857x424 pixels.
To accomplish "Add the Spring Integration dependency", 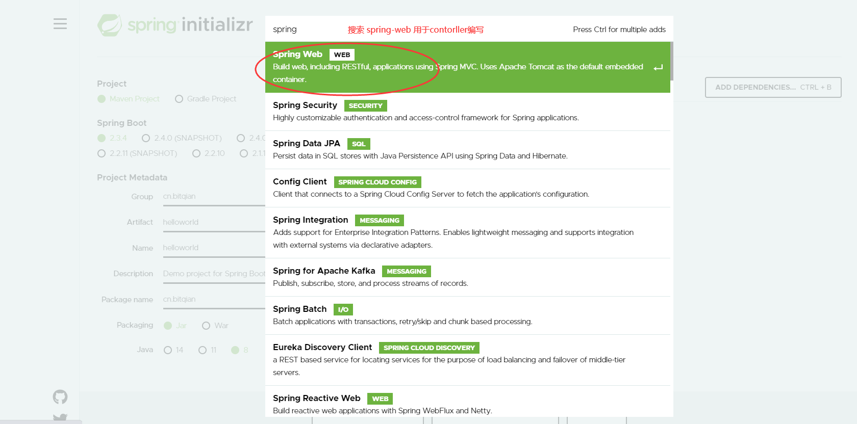I will [468, 233].
